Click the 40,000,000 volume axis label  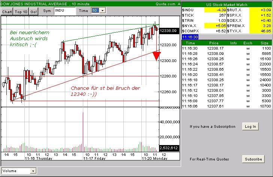tap(169, 122)
